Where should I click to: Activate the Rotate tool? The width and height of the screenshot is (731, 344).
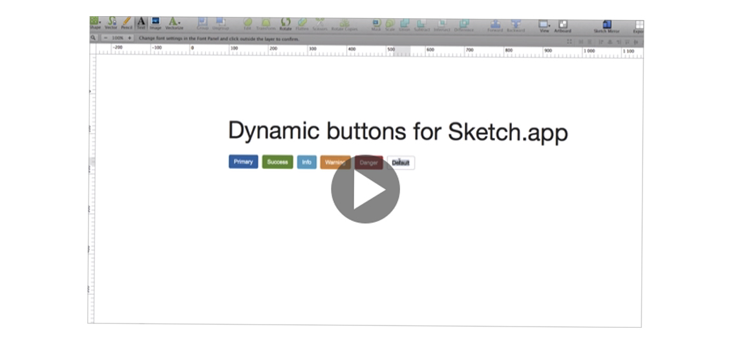(x=285, y=24)
